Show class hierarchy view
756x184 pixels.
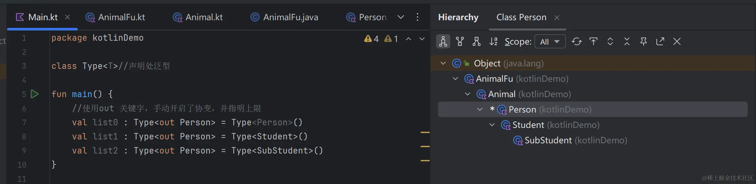tap(443, 42)
